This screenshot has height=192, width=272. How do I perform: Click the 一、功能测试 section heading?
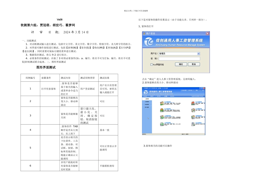29,41
